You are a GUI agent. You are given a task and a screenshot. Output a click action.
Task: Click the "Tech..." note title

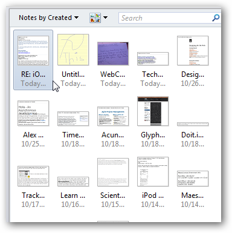tap(153, 74)
